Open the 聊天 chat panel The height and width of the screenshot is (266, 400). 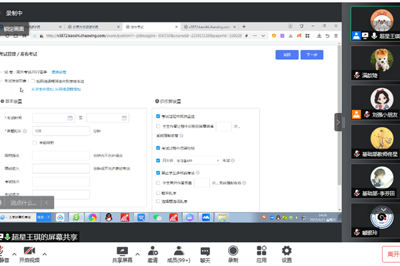point(205,251)
